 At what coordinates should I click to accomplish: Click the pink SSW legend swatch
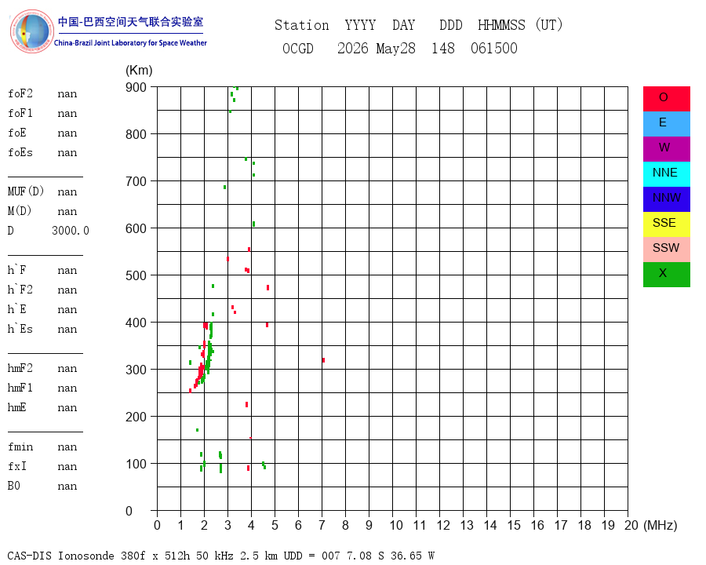[666, 250]
